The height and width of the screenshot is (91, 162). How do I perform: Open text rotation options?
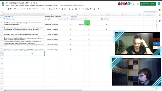click(x=80, y=9)
